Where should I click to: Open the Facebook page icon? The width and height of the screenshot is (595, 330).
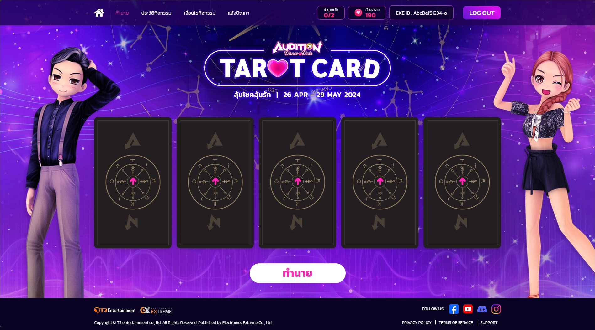point(454,309)
